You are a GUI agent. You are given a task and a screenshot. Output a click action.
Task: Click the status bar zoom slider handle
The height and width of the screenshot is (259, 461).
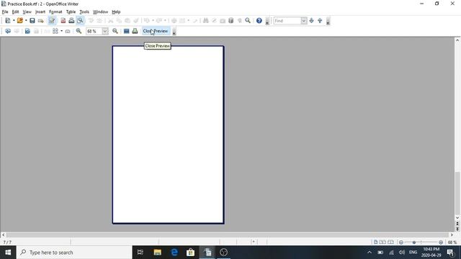click(x=414, y=242)
